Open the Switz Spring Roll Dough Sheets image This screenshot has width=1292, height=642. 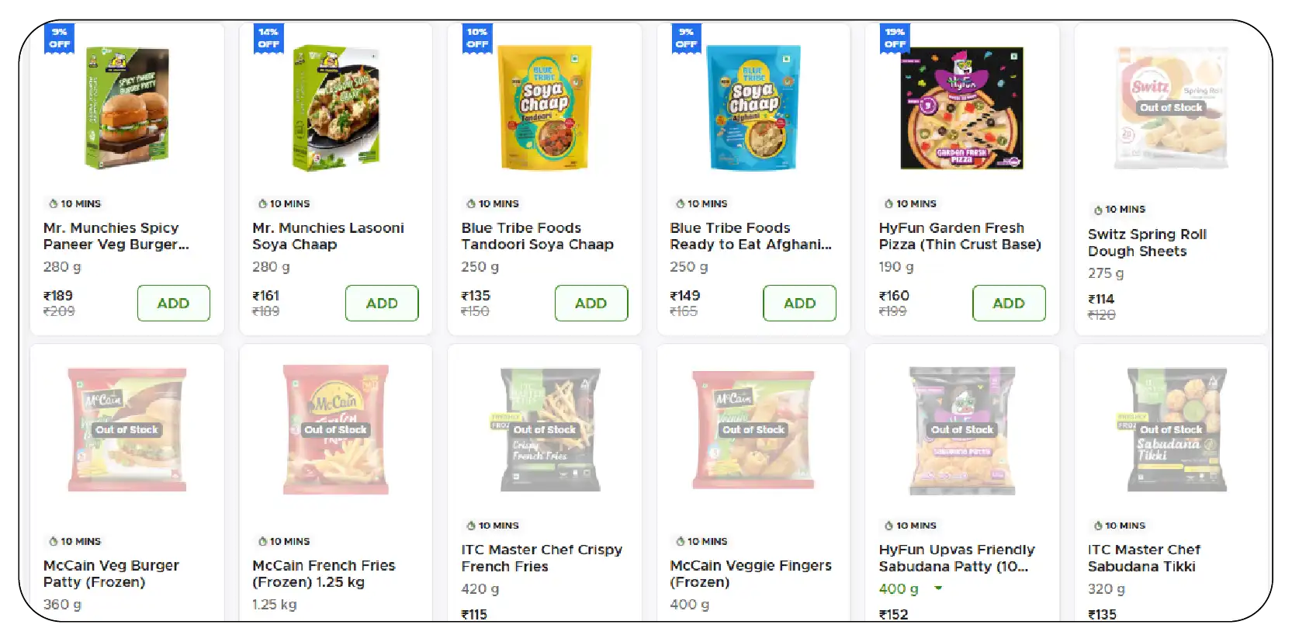pyautogui.click(x=1171, y=108)
